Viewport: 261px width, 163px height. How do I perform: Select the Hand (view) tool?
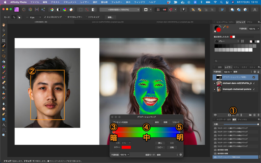(4, 25)
